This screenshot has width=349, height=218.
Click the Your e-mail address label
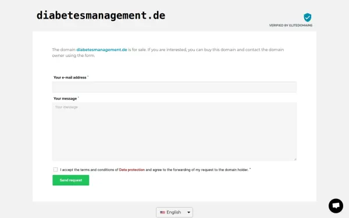click(x=70, y=77)
